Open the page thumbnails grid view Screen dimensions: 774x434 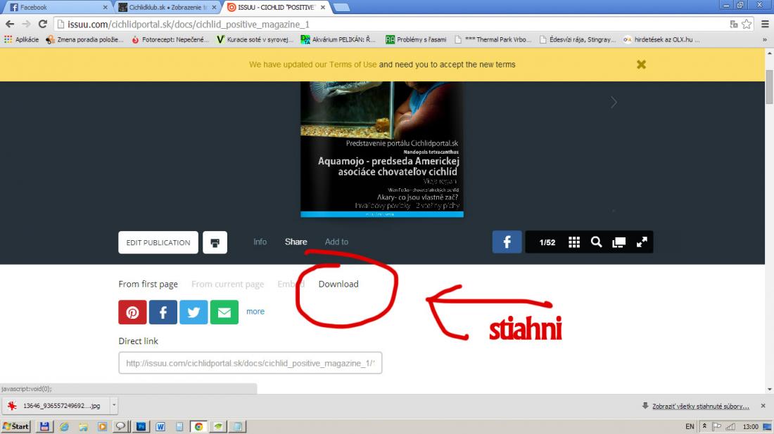tap(574, 242)
